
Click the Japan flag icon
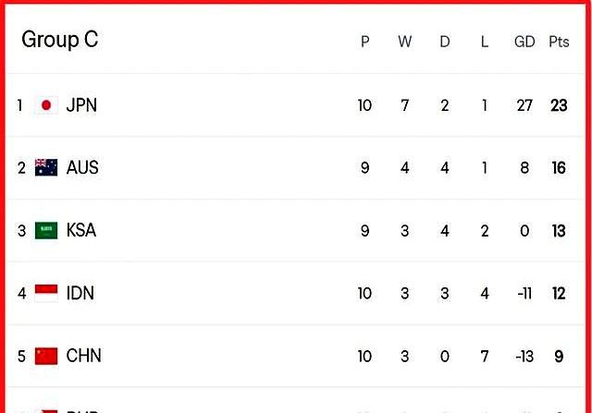(46, 105)
